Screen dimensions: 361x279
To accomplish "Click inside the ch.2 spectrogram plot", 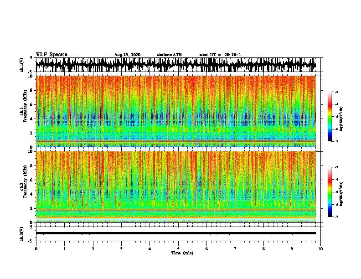I will coord(176,187).
